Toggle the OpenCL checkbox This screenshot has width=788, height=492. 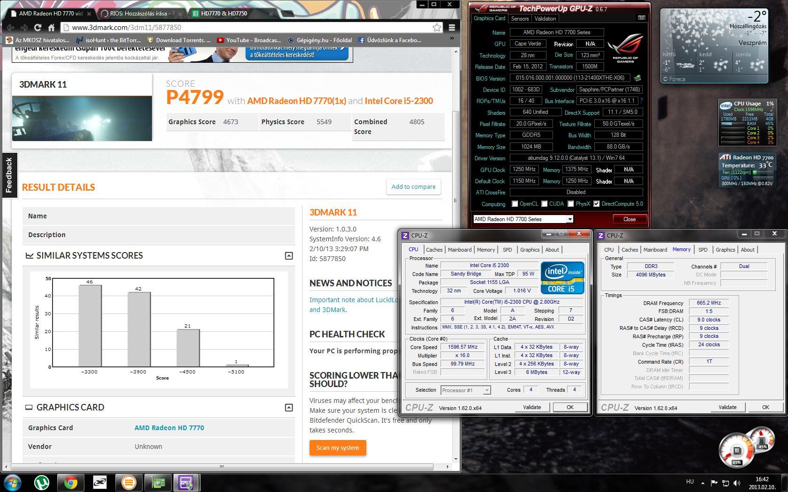click(x=515, y=204)
